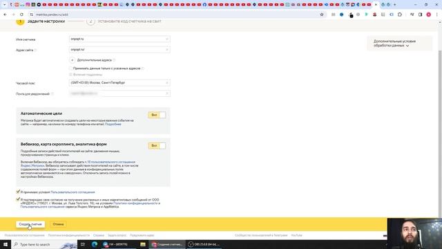Uncheck the marketing messages consent checkbox
442x249 pixels.
pos(18,199)
